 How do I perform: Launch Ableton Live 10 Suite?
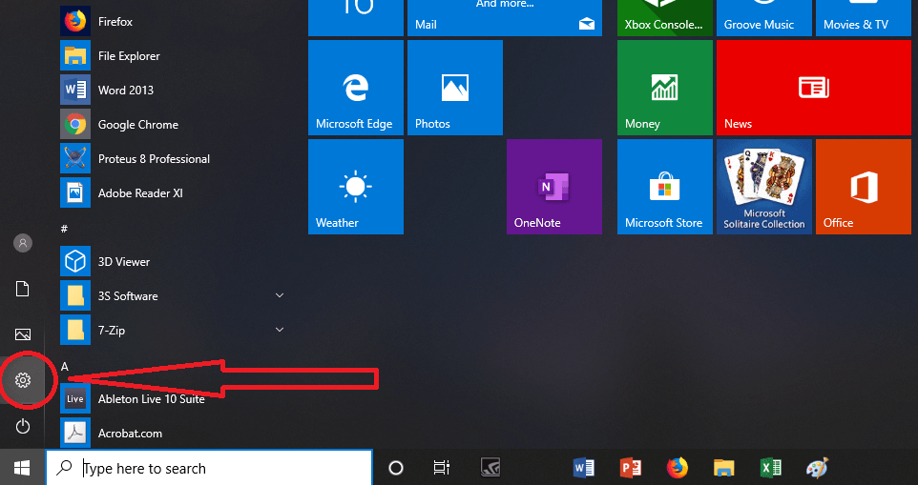[173, 399]
